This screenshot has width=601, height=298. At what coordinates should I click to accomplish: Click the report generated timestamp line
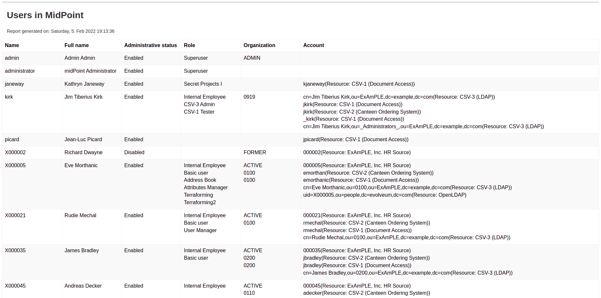(x=61, y=31)
